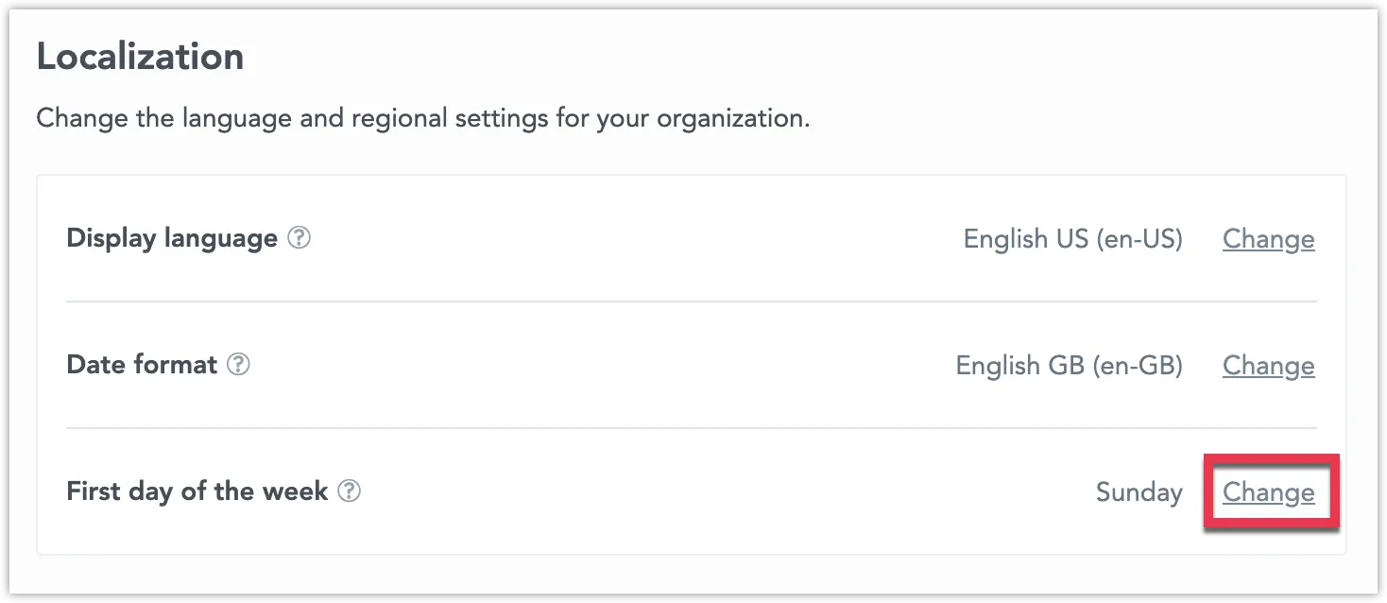
Task: Click the Localization section heading
Action: pos(139,56)
